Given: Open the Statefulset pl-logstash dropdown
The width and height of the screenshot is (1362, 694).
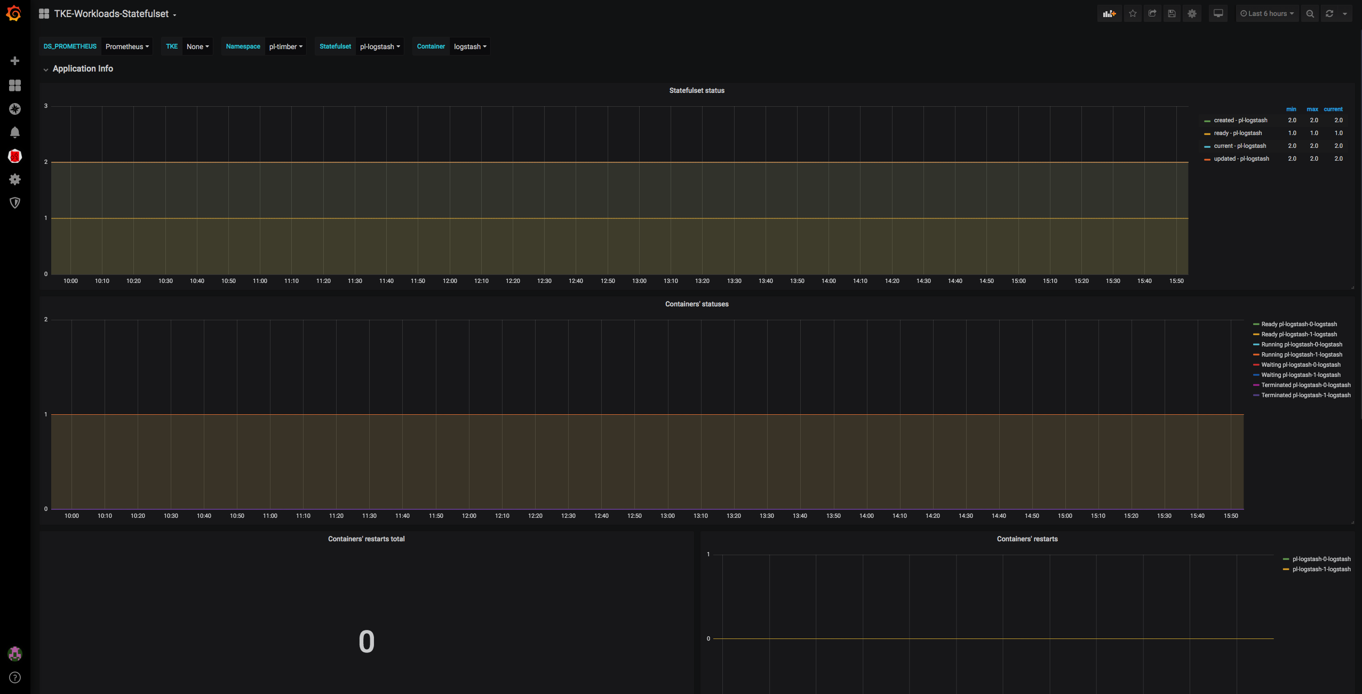Looking at the screenshot, I should tap(379, 47).
